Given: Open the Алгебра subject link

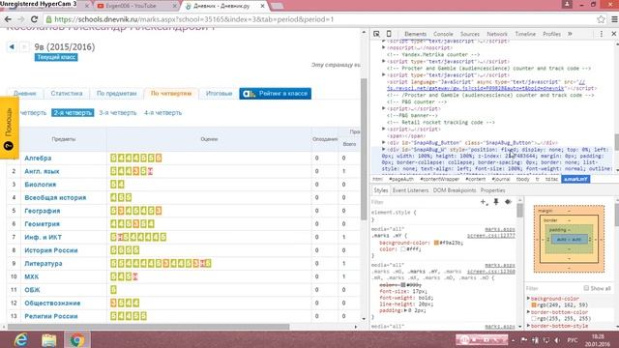Looking at the screenshot, I should [x=38, y=159].
